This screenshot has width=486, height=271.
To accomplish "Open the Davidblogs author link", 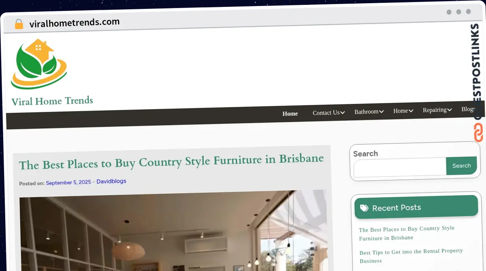I will click(x=111, y=181).
